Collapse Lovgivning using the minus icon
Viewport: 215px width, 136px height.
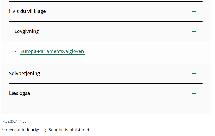194,31
